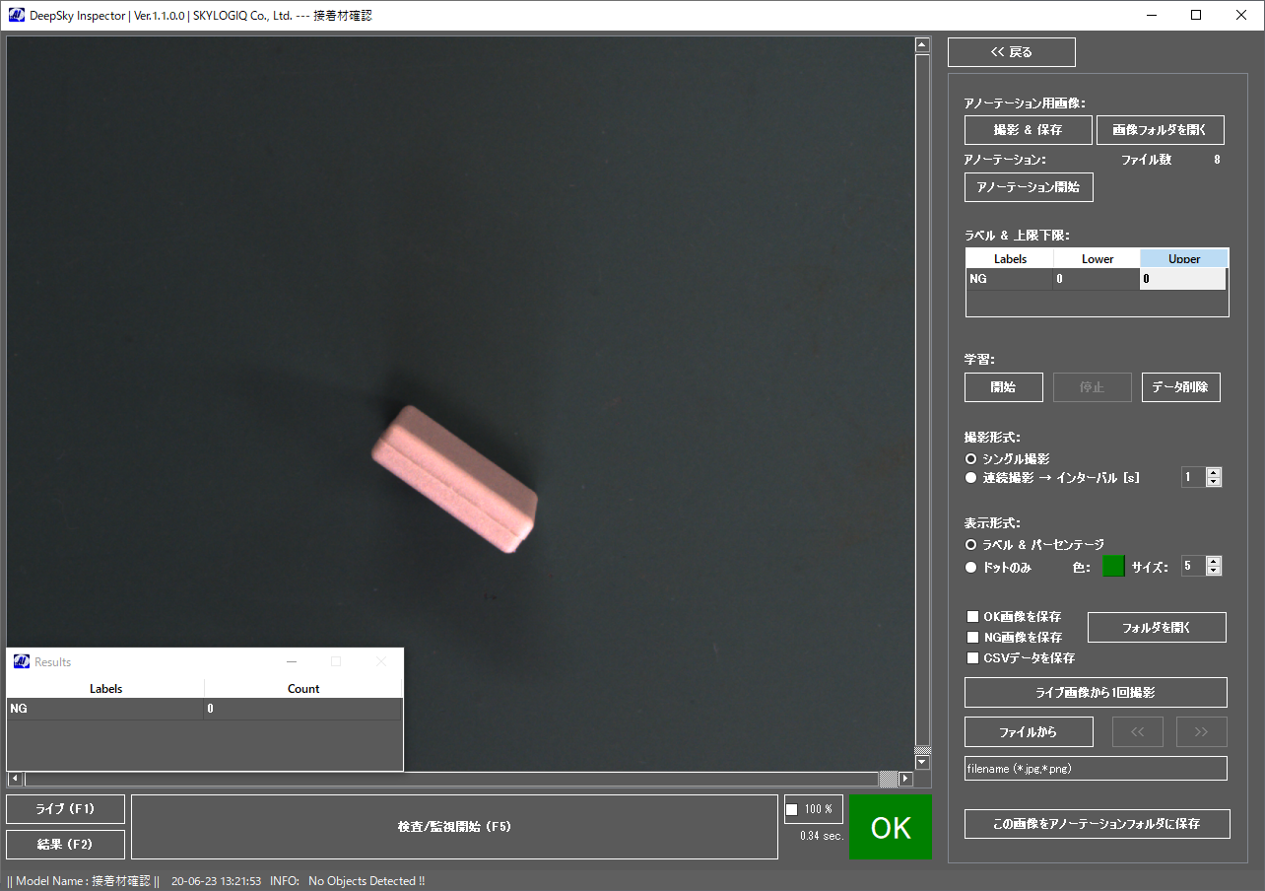
Task: Close the Results window
Action: [381, 661]
